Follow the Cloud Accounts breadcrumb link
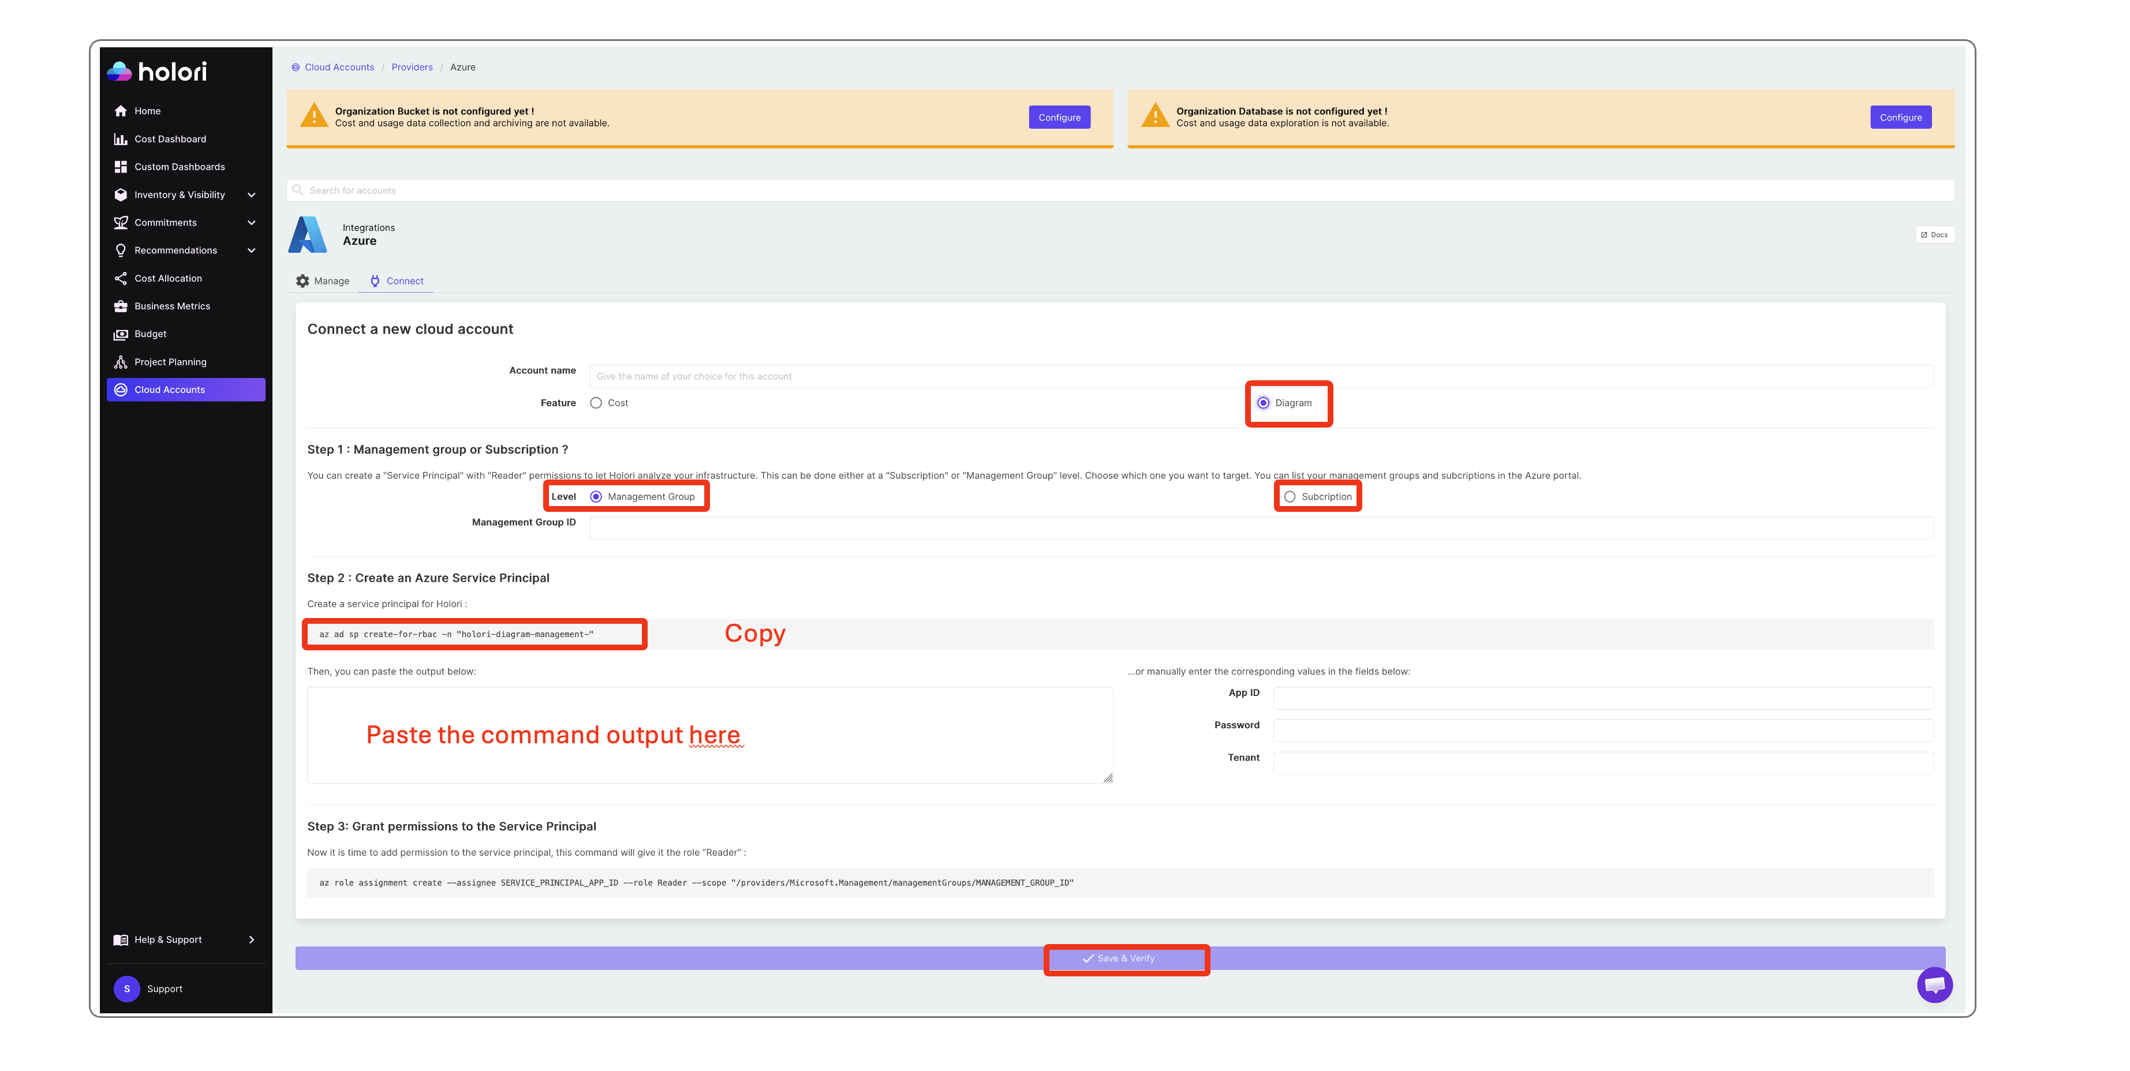This screenshot has width=2130, height=1071. pyautogui.click(x=339, y=68)
